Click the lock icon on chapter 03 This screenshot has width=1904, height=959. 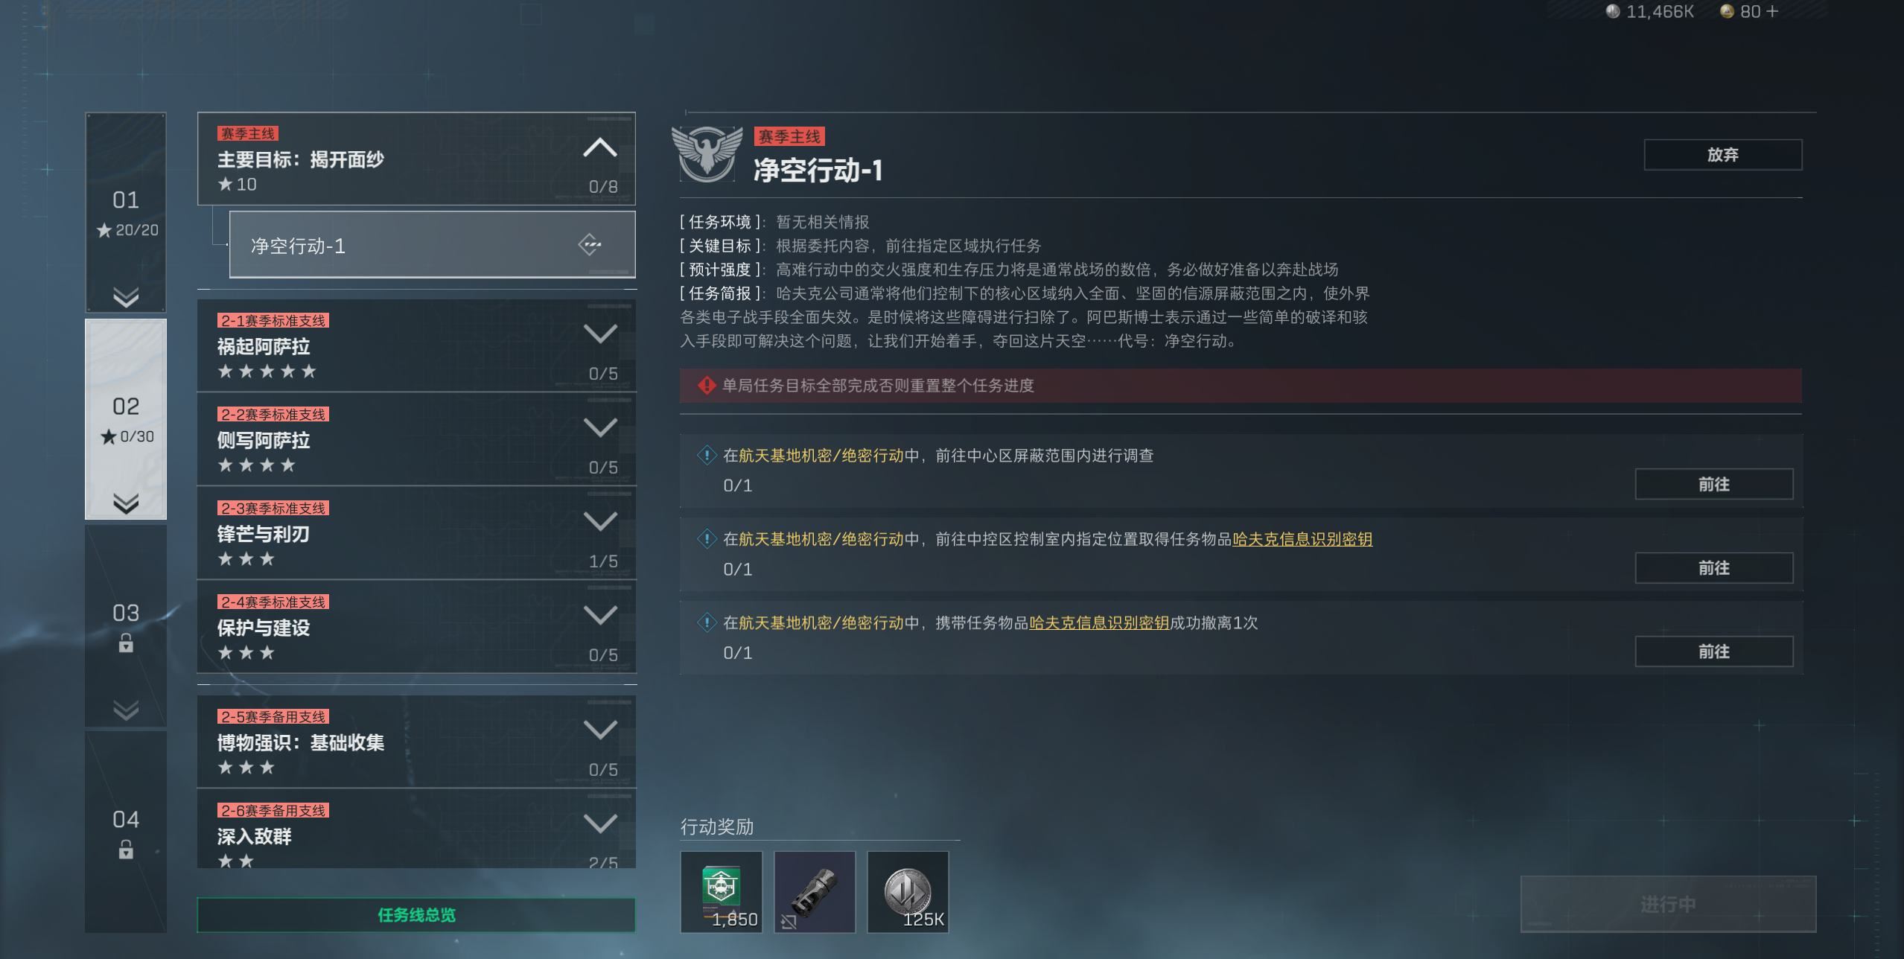tap(126, 643)
